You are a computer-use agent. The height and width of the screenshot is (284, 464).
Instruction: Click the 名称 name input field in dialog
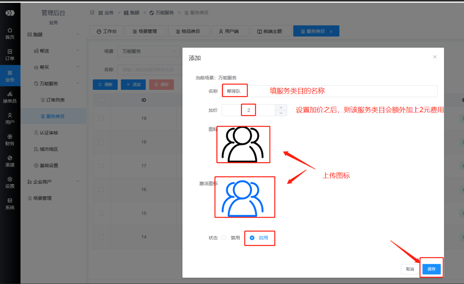(x=335, y=91)
